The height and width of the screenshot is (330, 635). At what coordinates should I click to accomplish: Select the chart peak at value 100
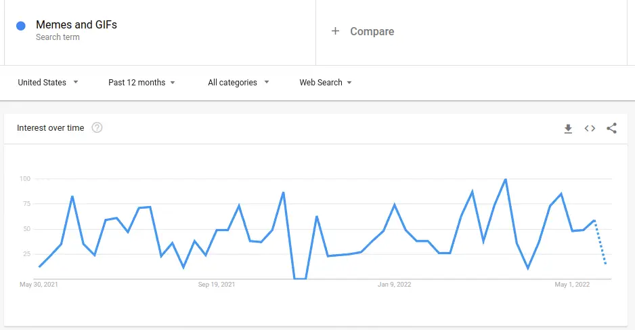click(x=506, y=179)
